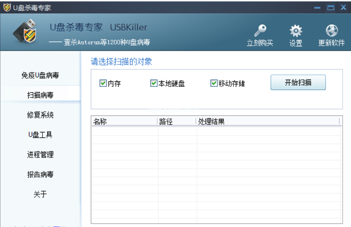This screenshot has width=351, height=227.
Task: Open the 修复系统 page
Action: [40, 115]
